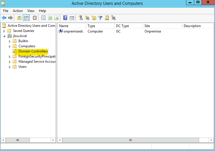Click the gray Forward arrow in the toolbar
The height and width of the screenshot is (151, 215).
point(11,18)
